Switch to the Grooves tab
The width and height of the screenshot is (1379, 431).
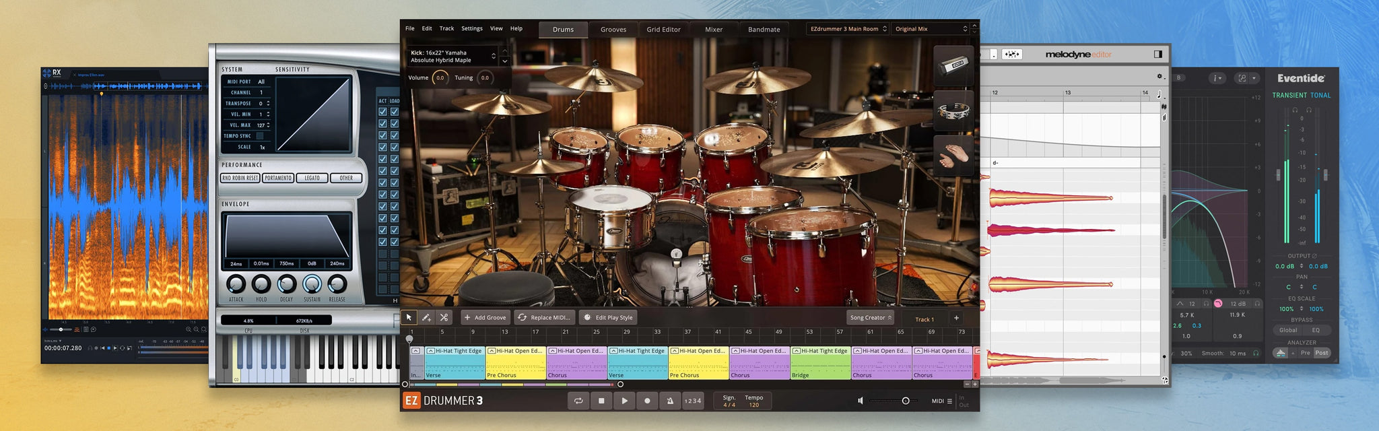(x=613, y=30)
